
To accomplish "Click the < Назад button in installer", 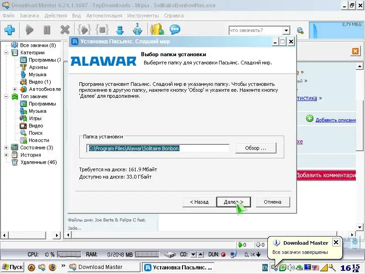I will click(x=199, y=202).
